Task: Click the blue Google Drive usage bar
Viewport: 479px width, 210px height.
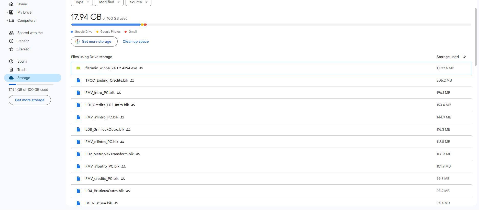Action: point(106,25)
